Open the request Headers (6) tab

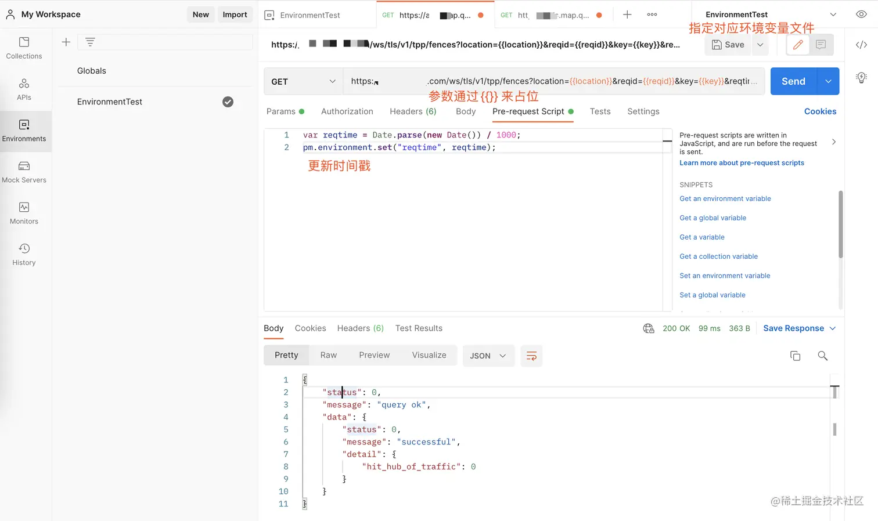[x=413, y=111]
